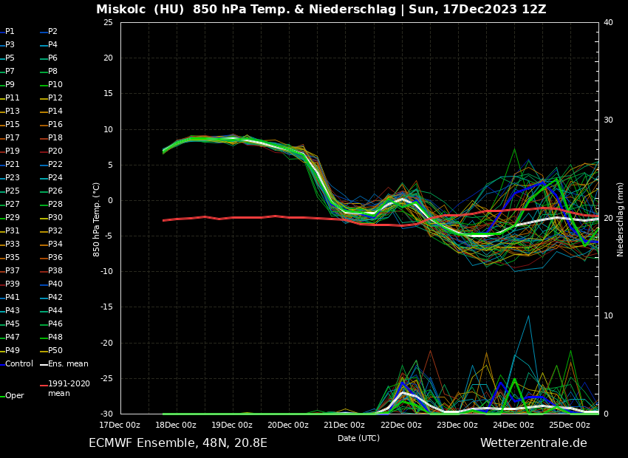The image size is (628, 458).
Task: Select the 24Dec 00z axis tick
Action: point(513,425)
